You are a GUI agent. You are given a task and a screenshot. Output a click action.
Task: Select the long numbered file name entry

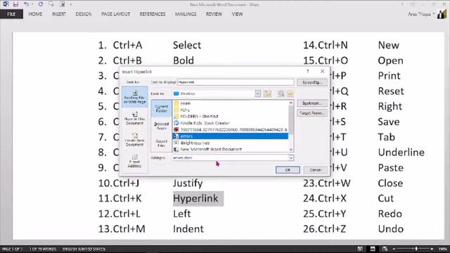231,129
